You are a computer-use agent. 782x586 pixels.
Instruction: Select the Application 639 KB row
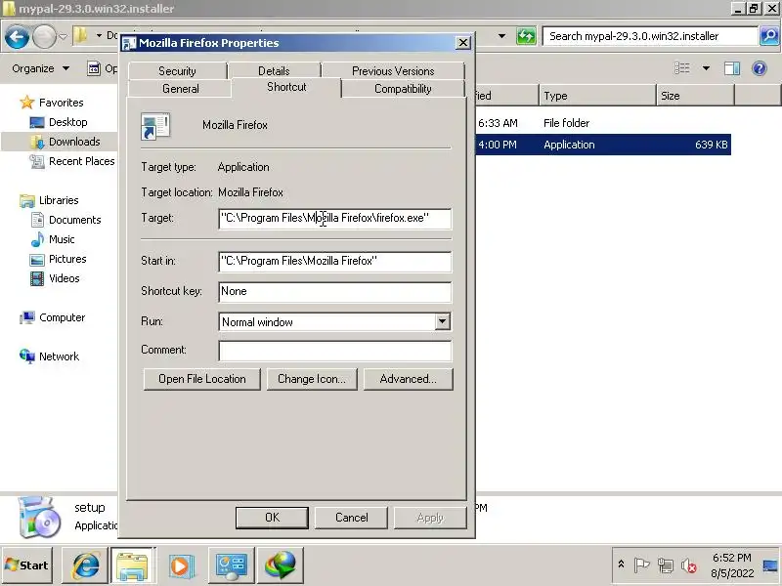tap(603, 145)
